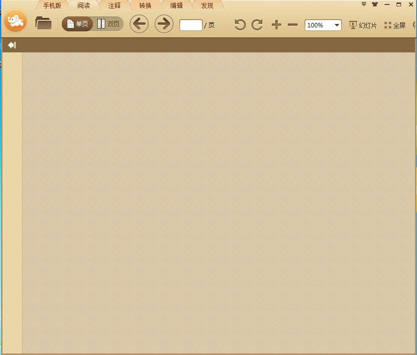Rotate page clockwise
The height and width of the screenshot is (355, 417).
coord(257,25)
